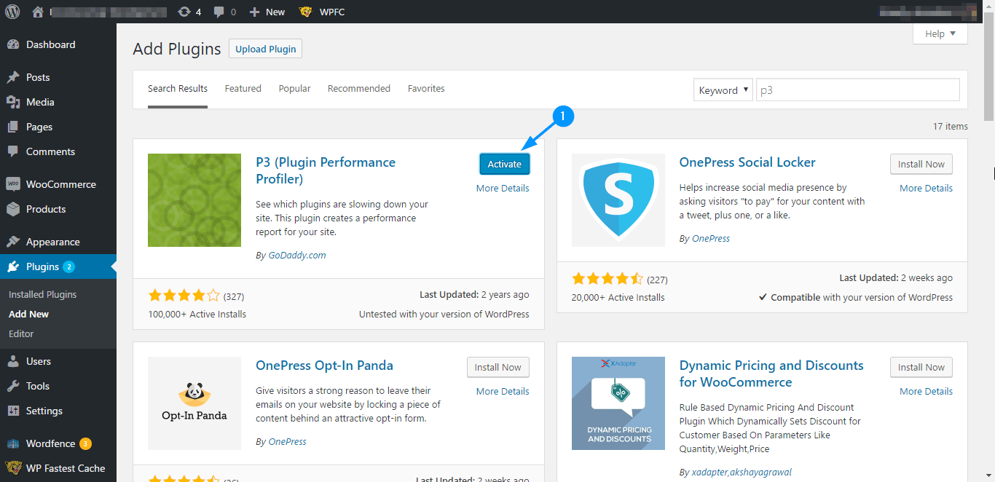The height and width of the screenshot is (482, 995).
Task: Click 'Untested with your version of WordPress'
Action: 444,315
